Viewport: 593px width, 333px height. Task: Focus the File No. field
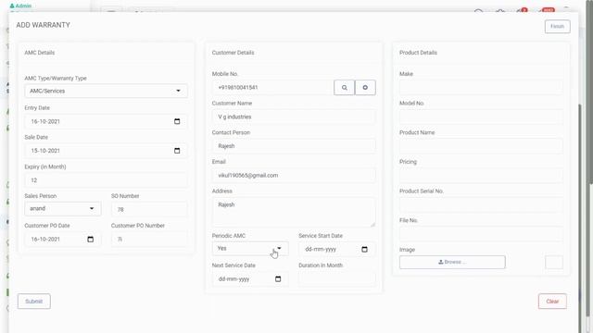481,234
